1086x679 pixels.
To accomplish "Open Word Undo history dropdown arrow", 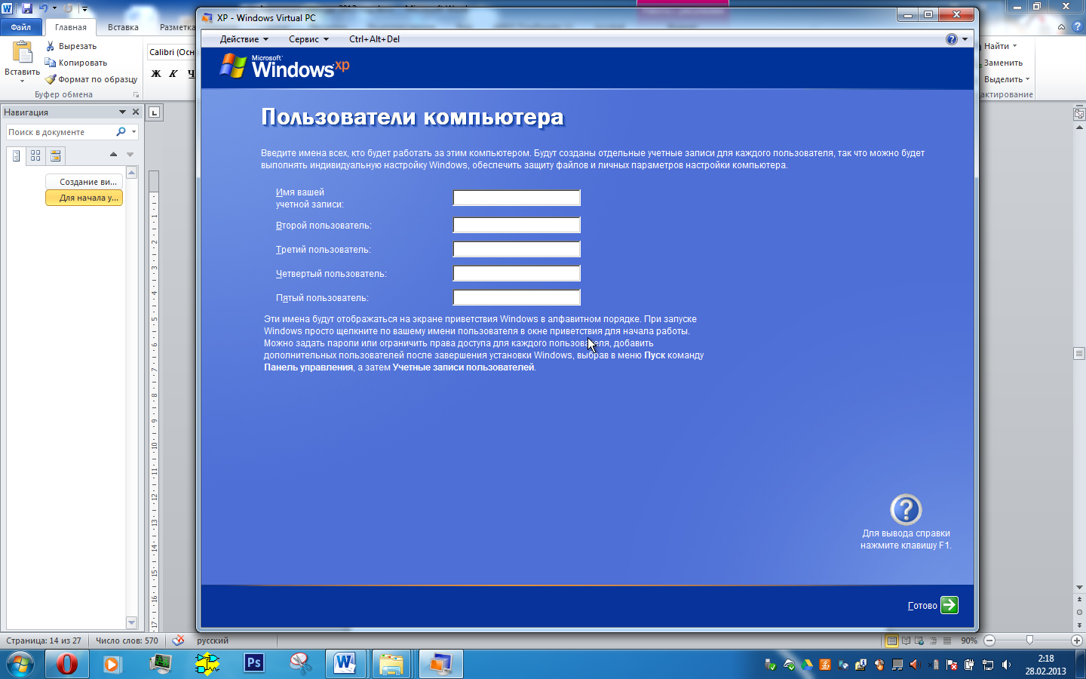I will [x=54, y=8].
